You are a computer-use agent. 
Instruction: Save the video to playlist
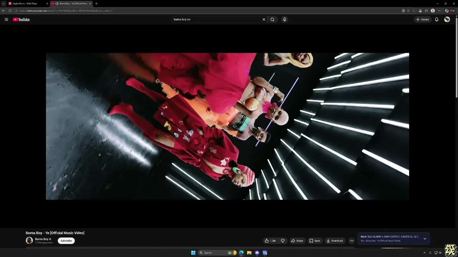(315, 241)
